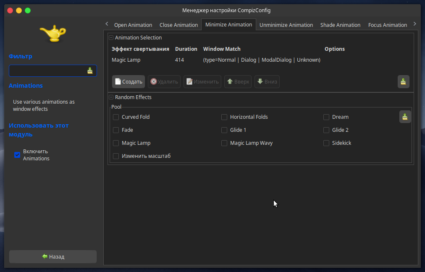Click the golden magic lamp plugin icon
This screenshot has width=425, height=272.
tap(53, 34)
